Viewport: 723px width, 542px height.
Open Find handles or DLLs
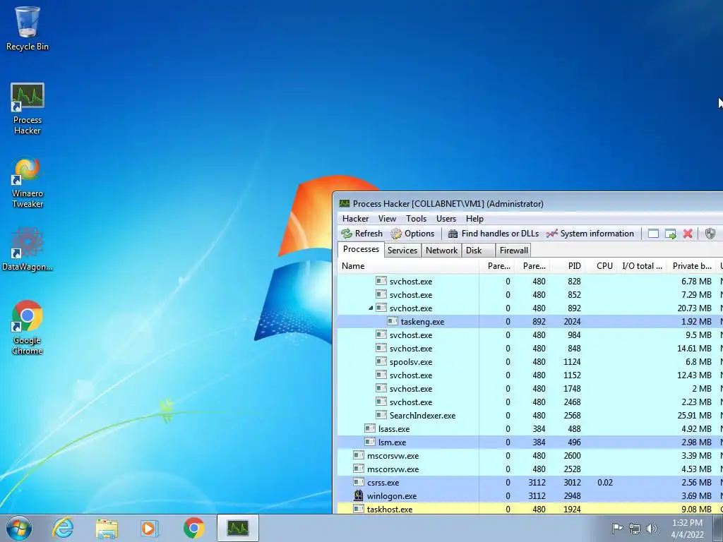494,234
